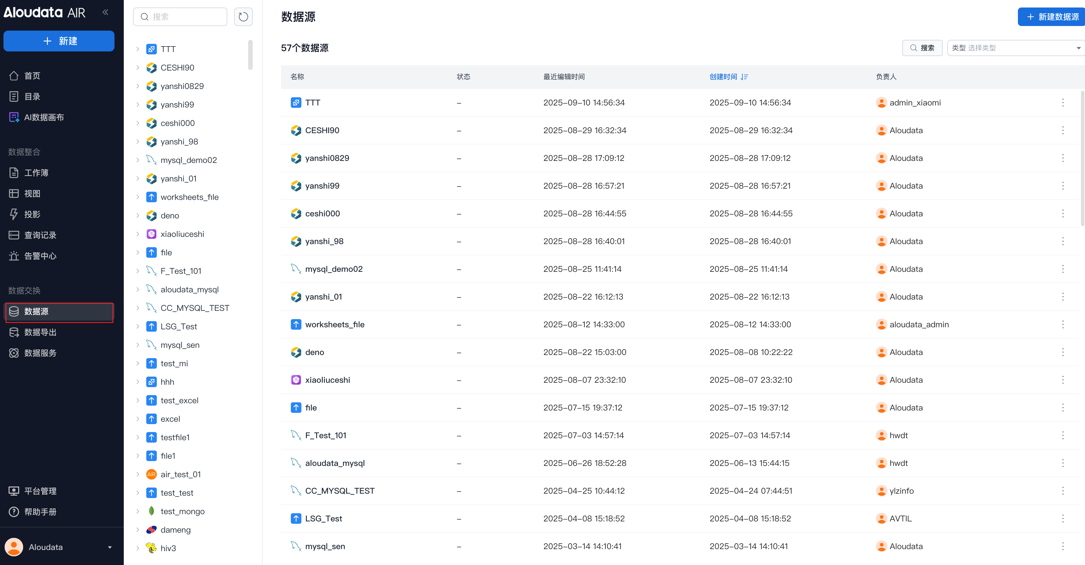The width and height of the screenshot is (1085, 565).
Task: Open 帮助手册 at the sidebar bottom
Action: (x=40, y=512)
